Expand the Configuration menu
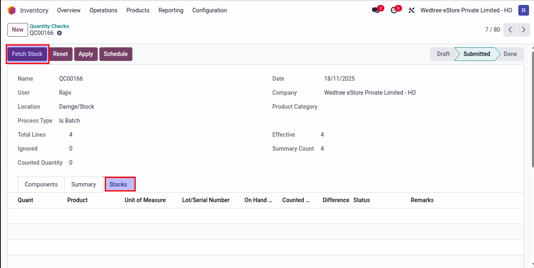This screenshot has width=534, height=268. [x=209, y=10]
